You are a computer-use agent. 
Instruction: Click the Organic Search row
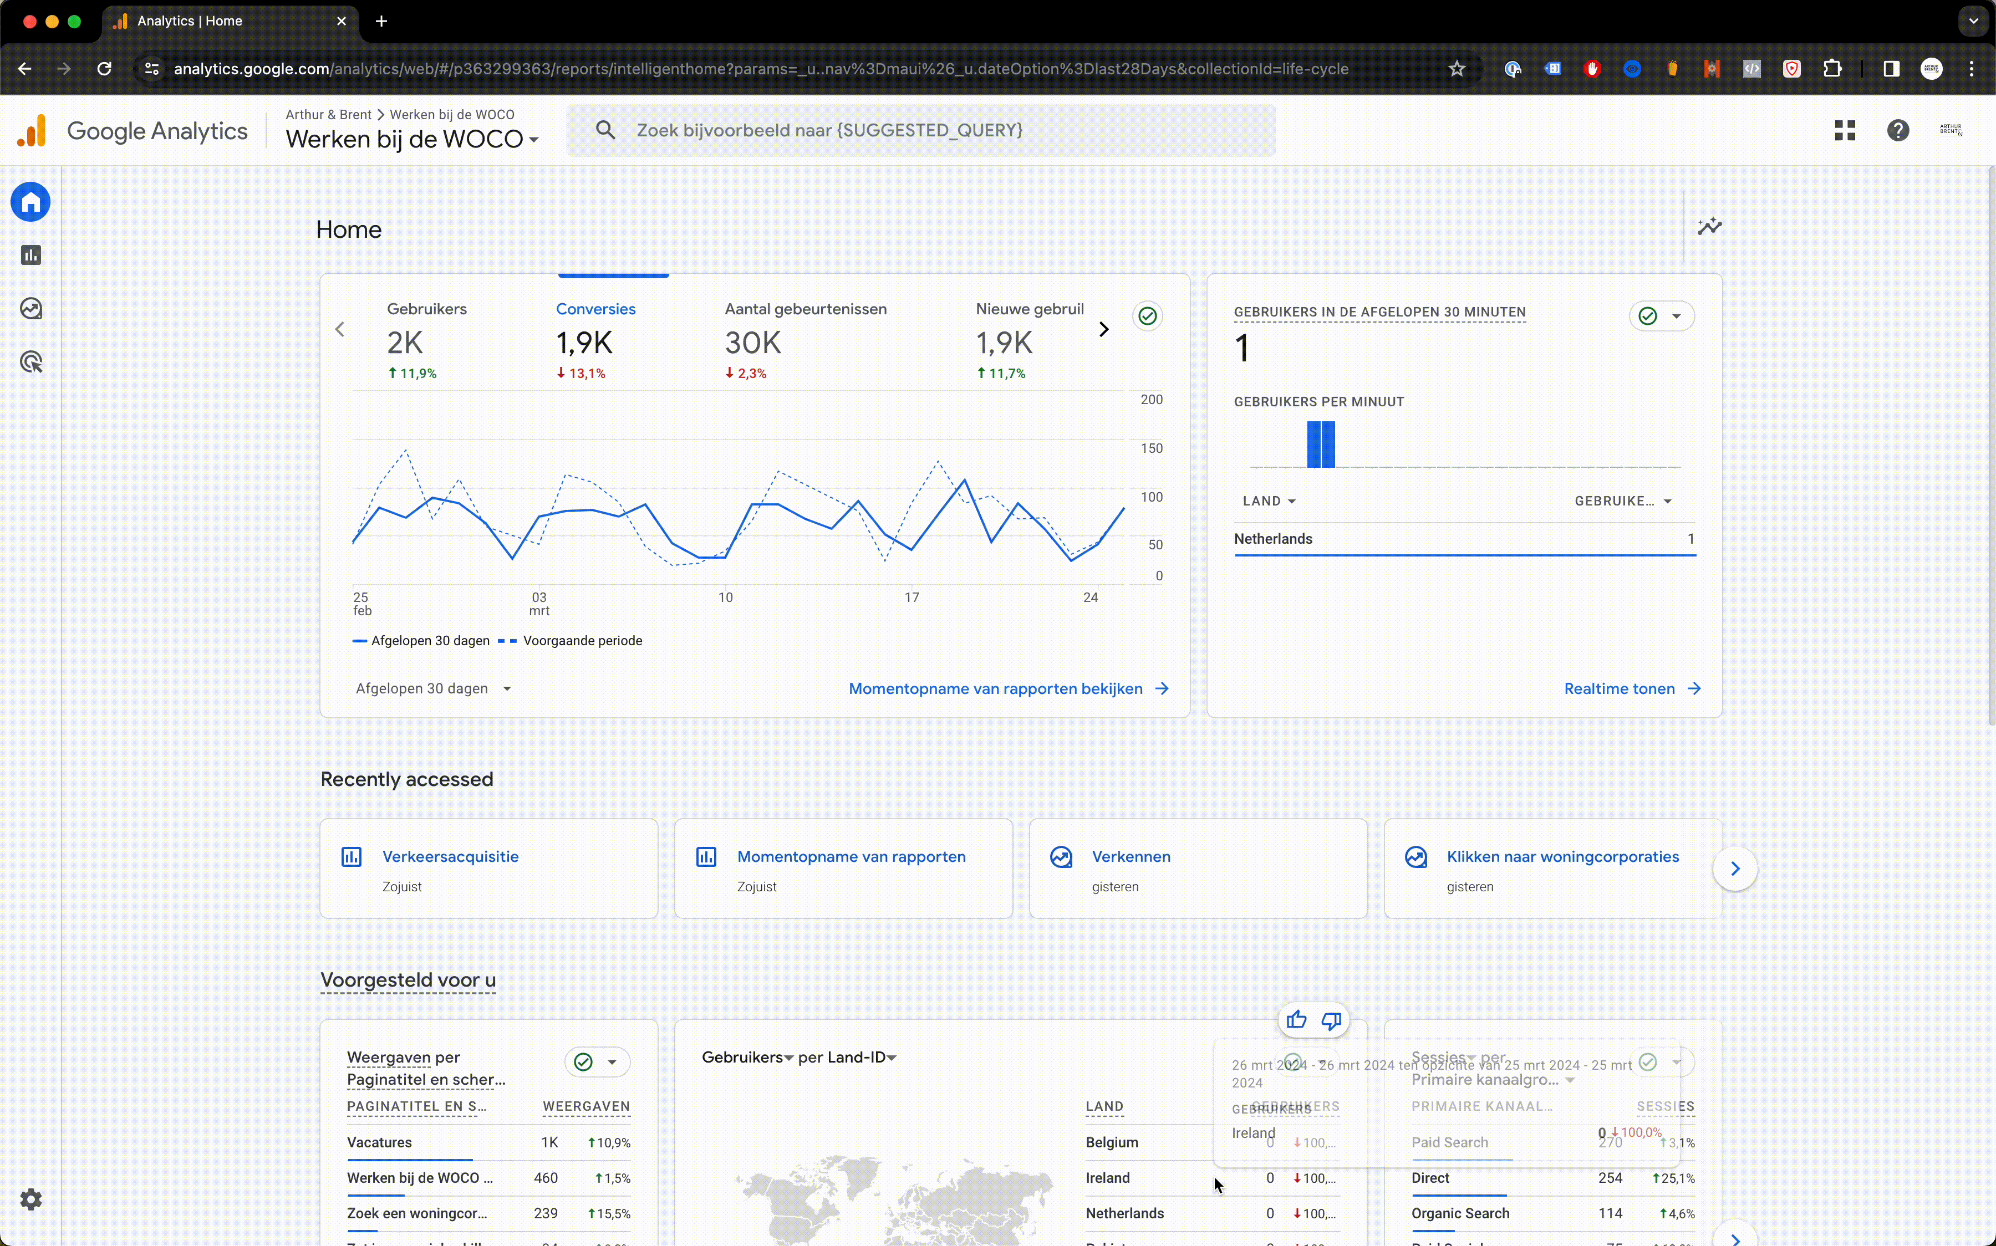1552,1214
